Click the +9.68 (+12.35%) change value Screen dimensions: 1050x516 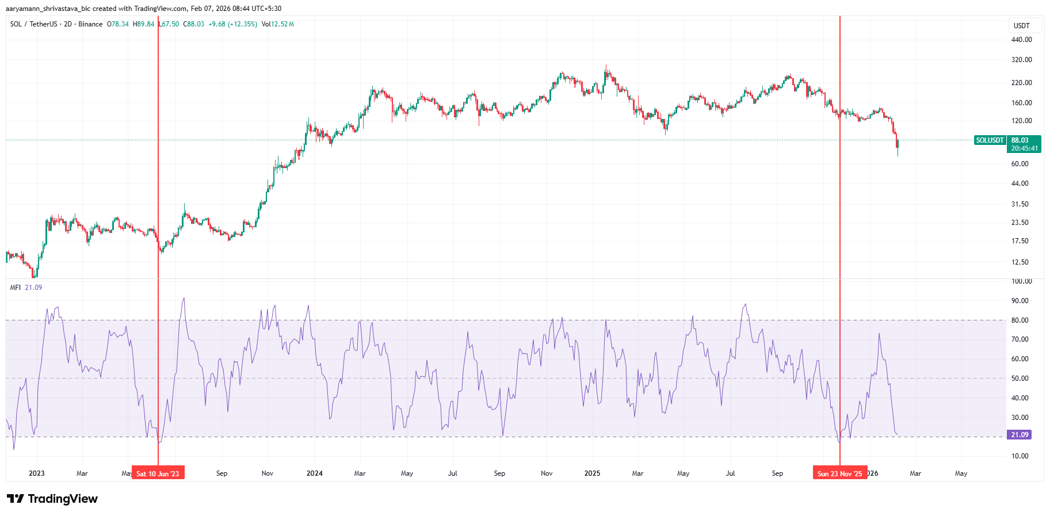tap(232, 24)
